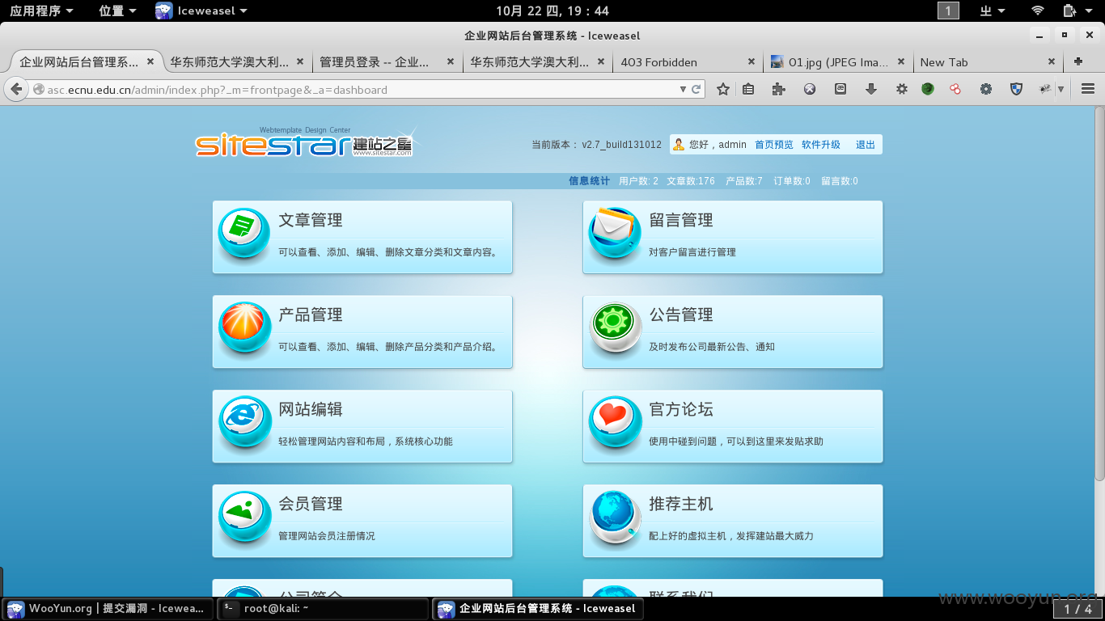Open the bookmarks list icon
The image size is (1105, 621).
pos(748,90)
